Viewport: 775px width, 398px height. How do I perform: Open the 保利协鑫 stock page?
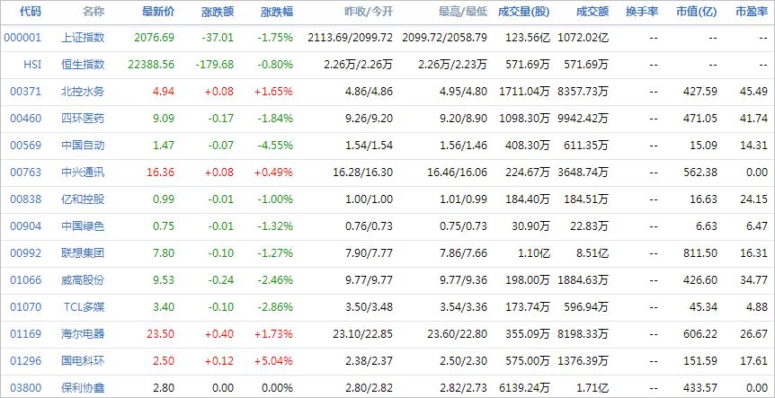point(83,387)
